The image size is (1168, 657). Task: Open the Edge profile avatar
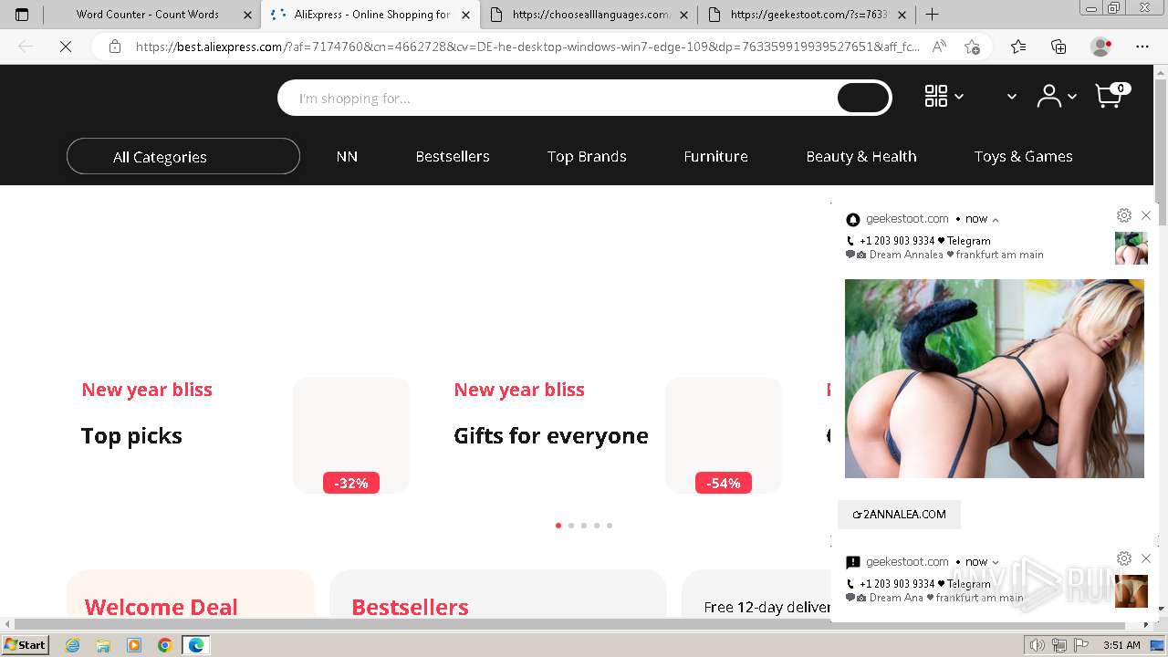[x=1101, y=47]
